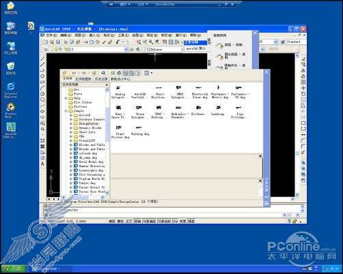Select the Line tool in draw toolbar
Screen dimensions: 343x274
pos(42,59)
